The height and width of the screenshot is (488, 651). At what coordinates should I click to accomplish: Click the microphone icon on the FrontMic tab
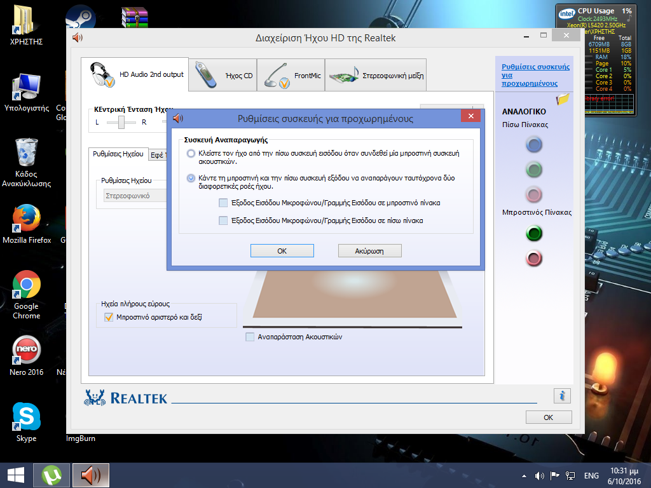[277, 76]
